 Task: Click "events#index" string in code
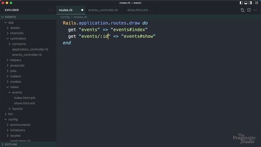pyautogui.click(x=129, y=30)
